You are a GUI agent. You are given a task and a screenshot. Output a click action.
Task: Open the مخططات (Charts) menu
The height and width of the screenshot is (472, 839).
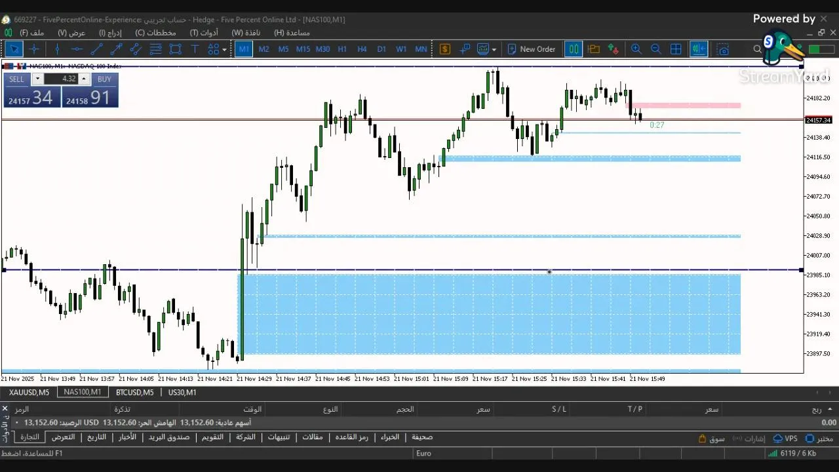[x=155, y=32]
